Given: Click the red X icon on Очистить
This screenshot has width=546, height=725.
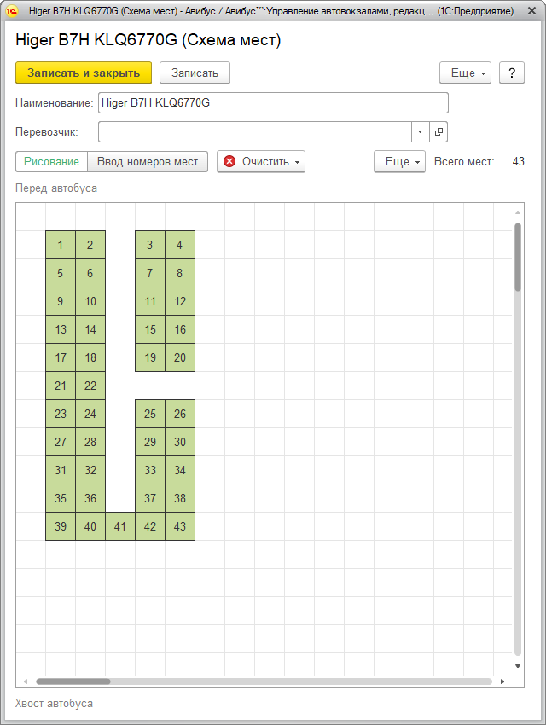Looking at the screenshot, I should click(x=229, y=161).
